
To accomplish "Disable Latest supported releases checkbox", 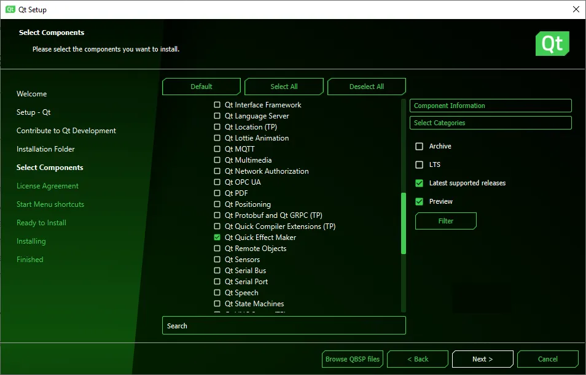I will (x=420, y=184).
